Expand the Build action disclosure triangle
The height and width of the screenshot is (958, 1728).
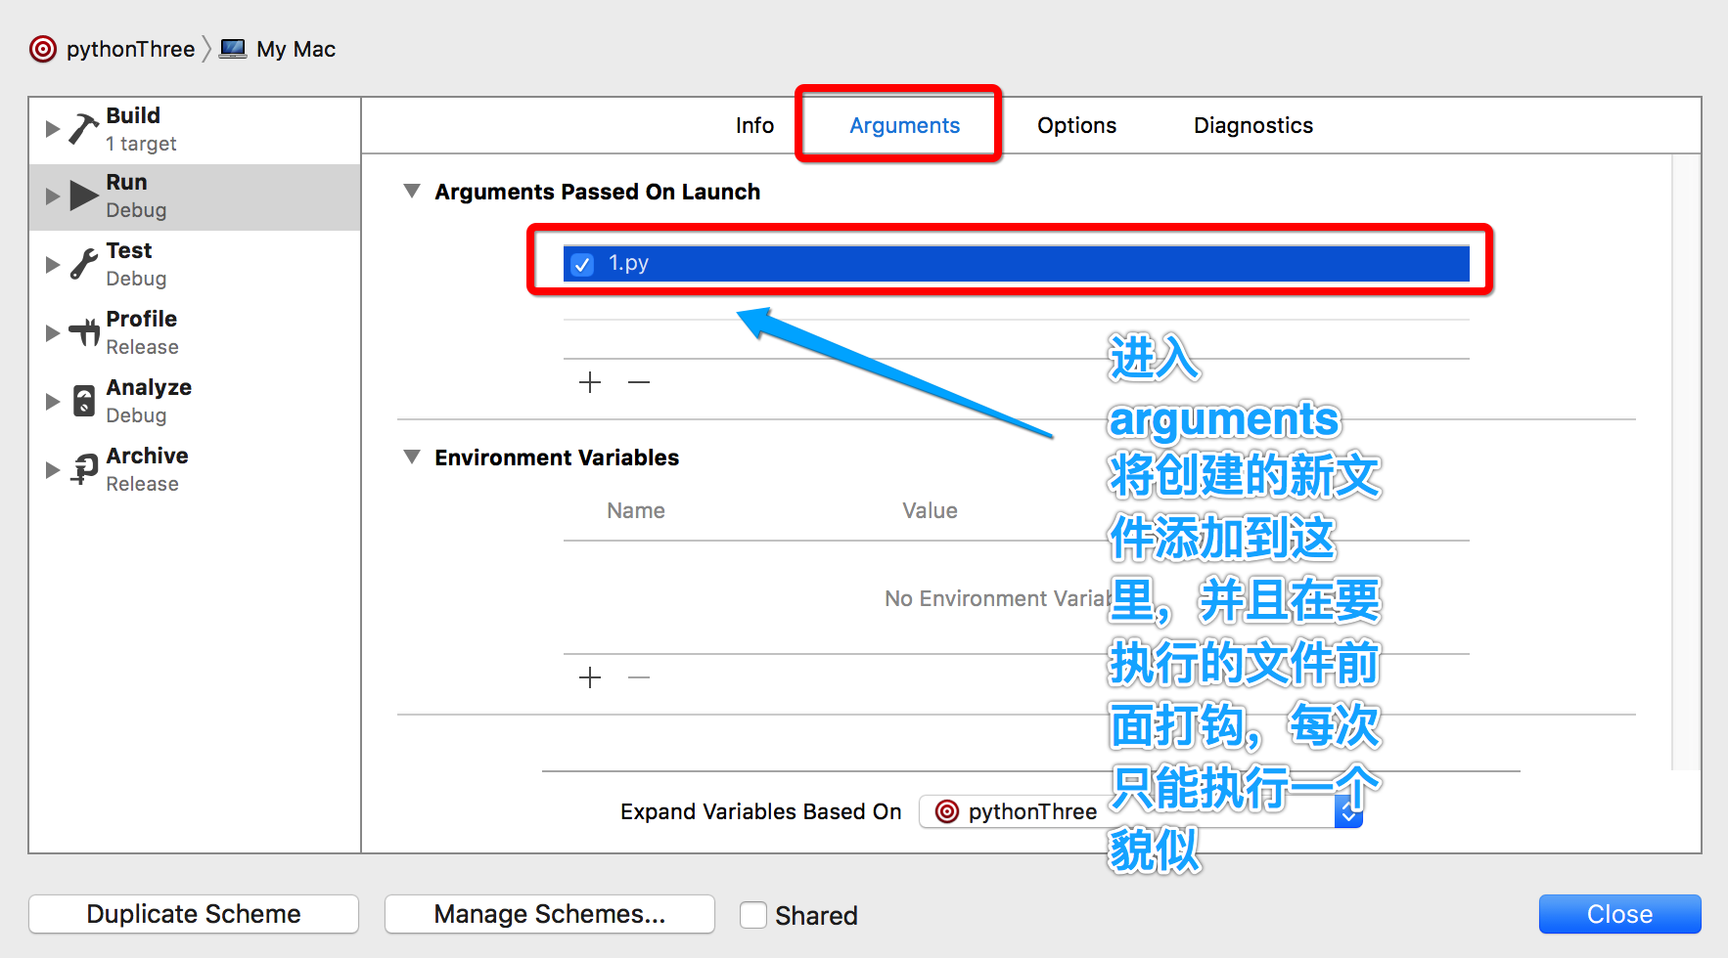click(53, 128)
